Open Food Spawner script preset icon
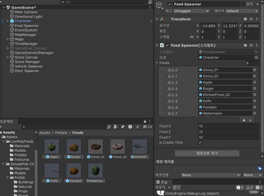Image resolution: width=264 pixels, height=196 pixels. point(251,45)
